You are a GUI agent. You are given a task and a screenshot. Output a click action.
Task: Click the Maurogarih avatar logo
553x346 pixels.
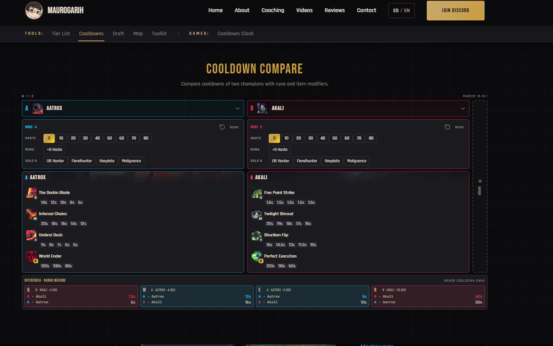[x=34, y=10]
